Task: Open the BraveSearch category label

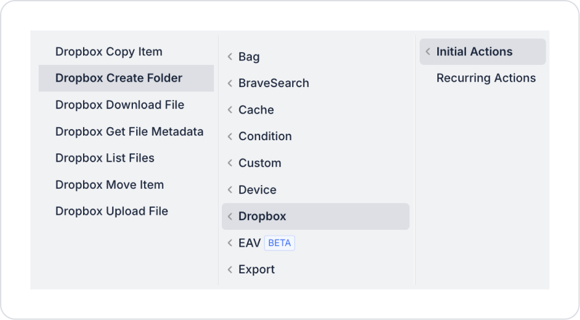Action: (x=274, y=83)
